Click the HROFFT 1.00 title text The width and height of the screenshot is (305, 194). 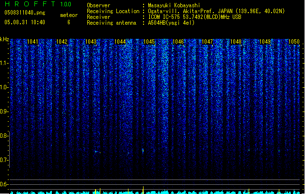38,4
